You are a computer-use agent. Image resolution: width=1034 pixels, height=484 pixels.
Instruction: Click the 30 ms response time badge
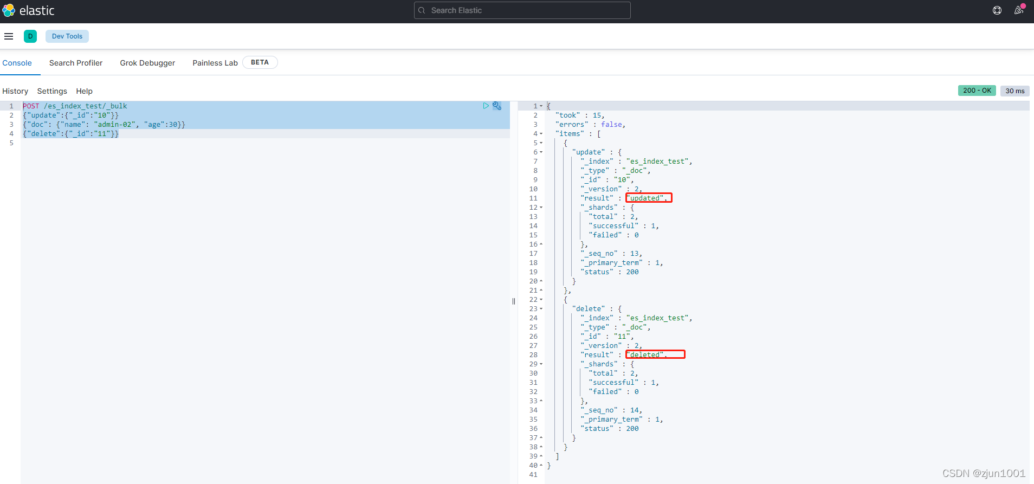(x=1015, y=91)
